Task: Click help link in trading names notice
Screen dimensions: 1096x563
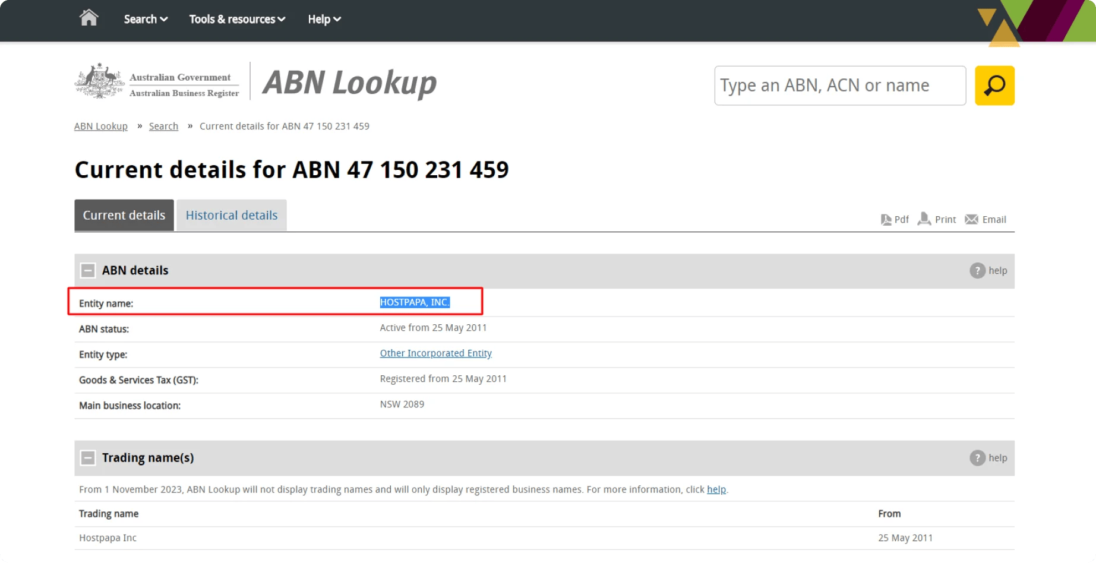Action: (716, 489)
